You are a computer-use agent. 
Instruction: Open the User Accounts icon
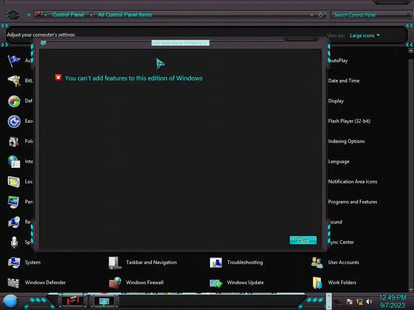pyautogui.click(x=317, y=262)
